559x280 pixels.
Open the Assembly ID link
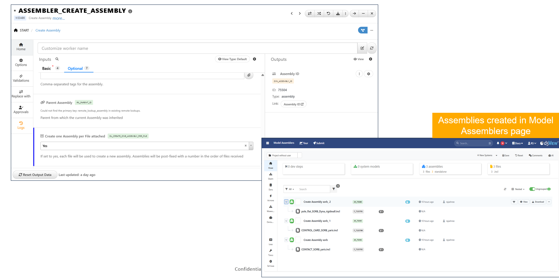coord(293,104)
